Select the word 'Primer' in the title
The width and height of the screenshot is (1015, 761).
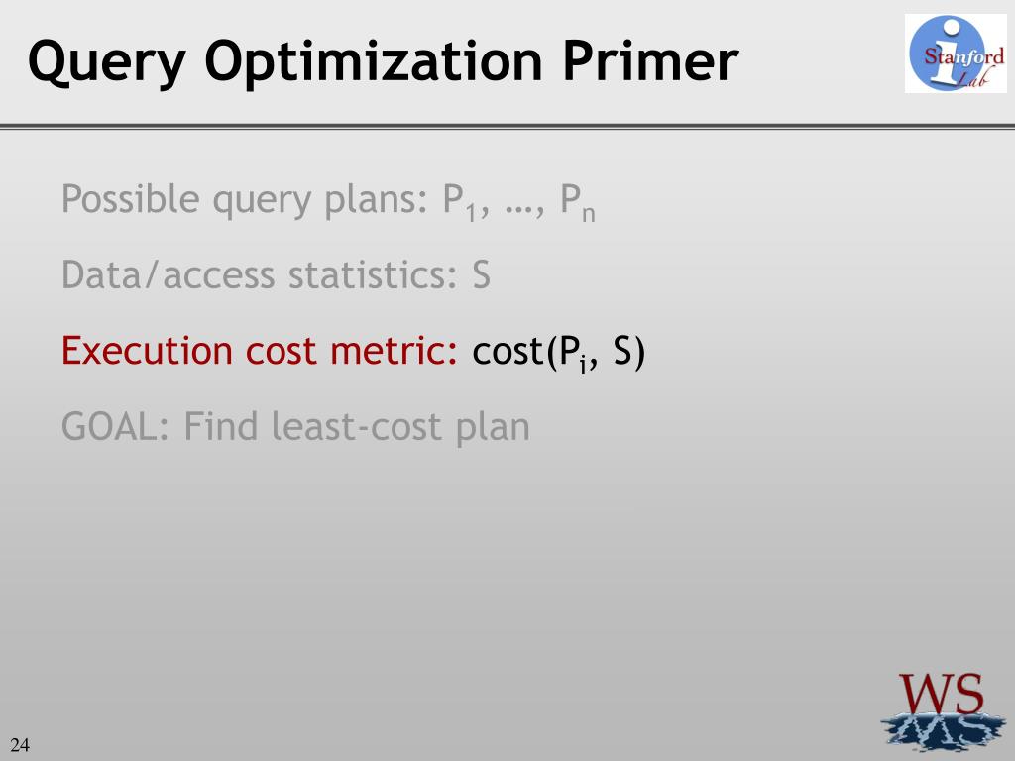(650, 60)
